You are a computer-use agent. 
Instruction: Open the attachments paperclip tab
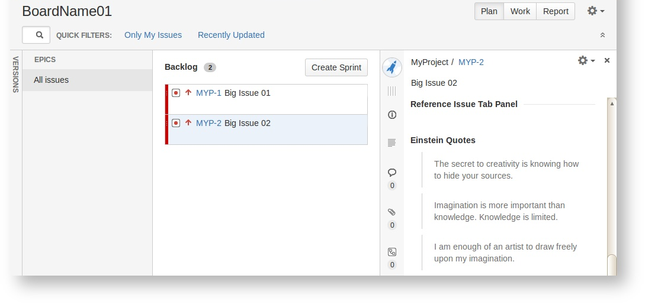click(x=392, y=212)
